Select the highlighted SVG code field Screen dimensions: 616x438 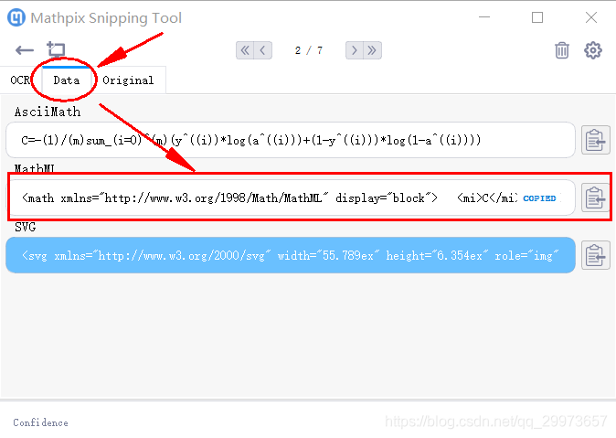click(291, 255)
